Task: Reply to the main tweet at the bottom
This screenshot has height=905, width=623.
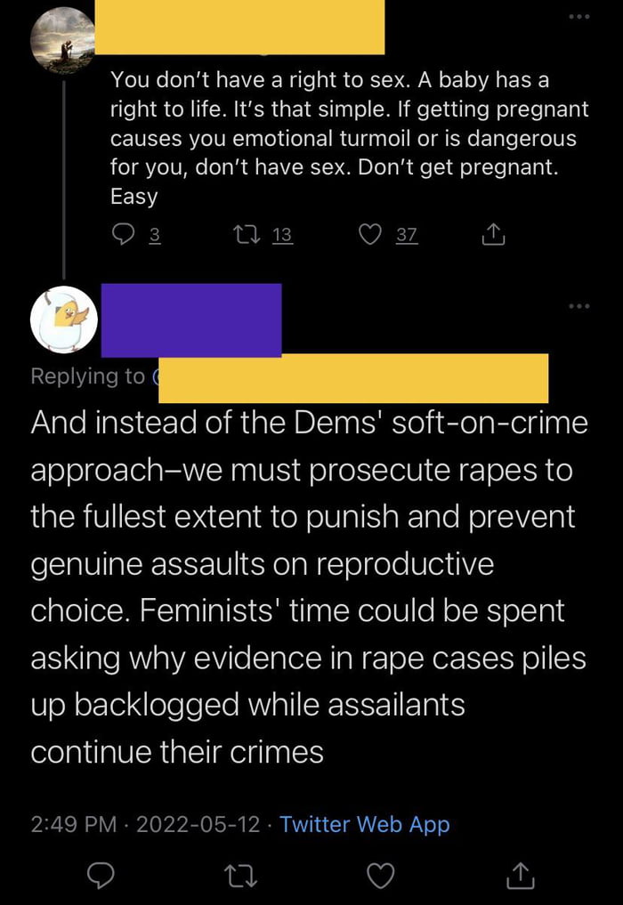Action: (x=105, y=877)
